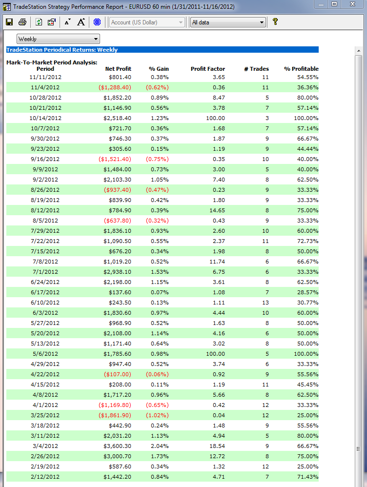The image size is (367, 487).
Task: Click the % Profitable column header
Action: [x=301, y=69]
